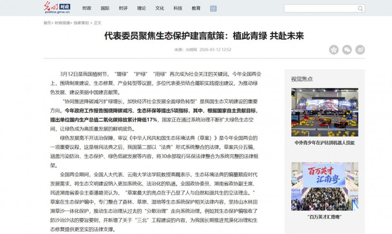Go to the 理论 section
This screenshot has width=392, height=234.
point(142,8)
